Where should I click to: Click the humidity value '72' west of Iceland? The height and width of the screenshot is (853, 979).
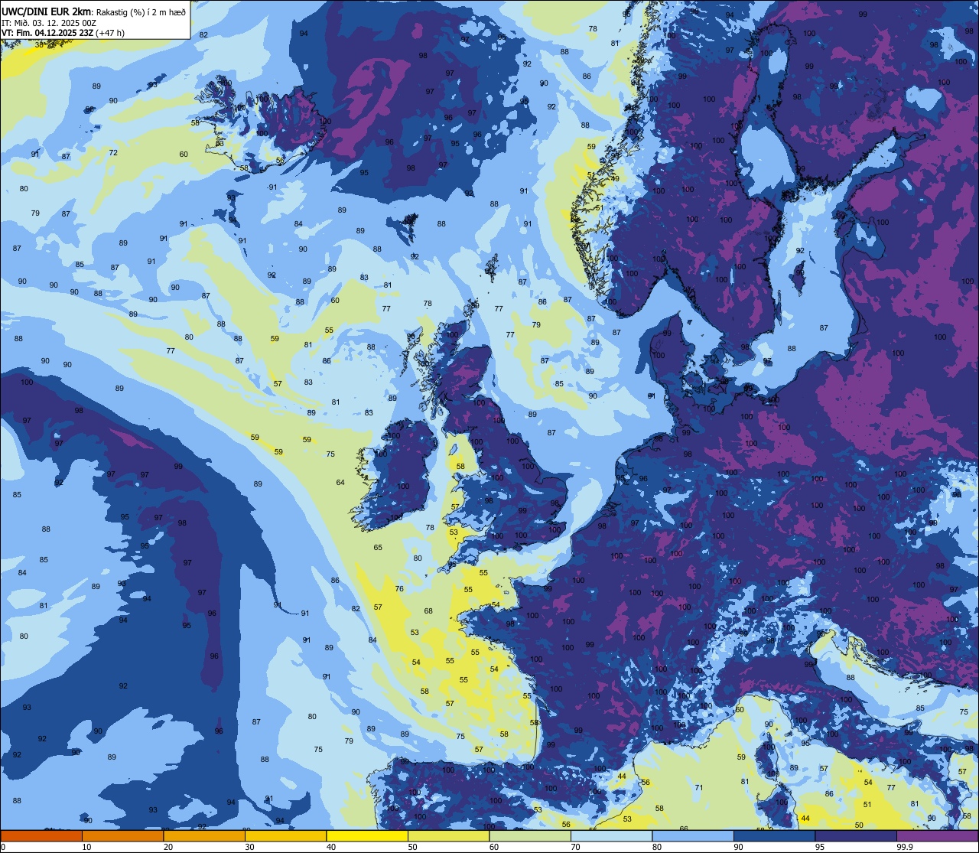tap(113, 153)
